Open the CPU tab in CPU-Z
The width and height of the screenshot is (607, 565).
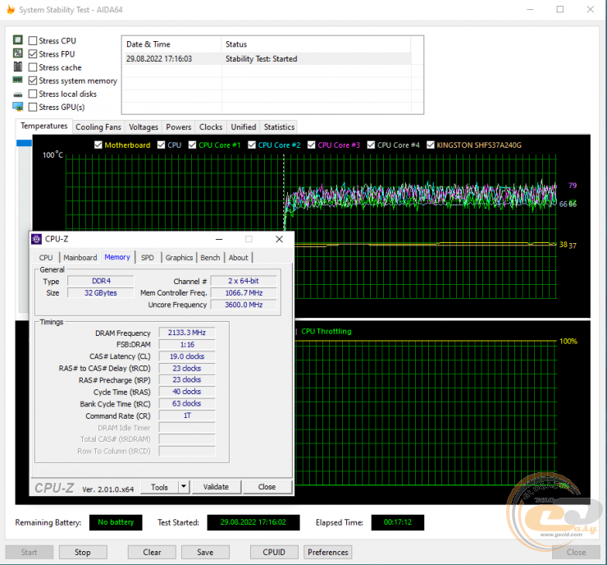[x=46, y=258]
